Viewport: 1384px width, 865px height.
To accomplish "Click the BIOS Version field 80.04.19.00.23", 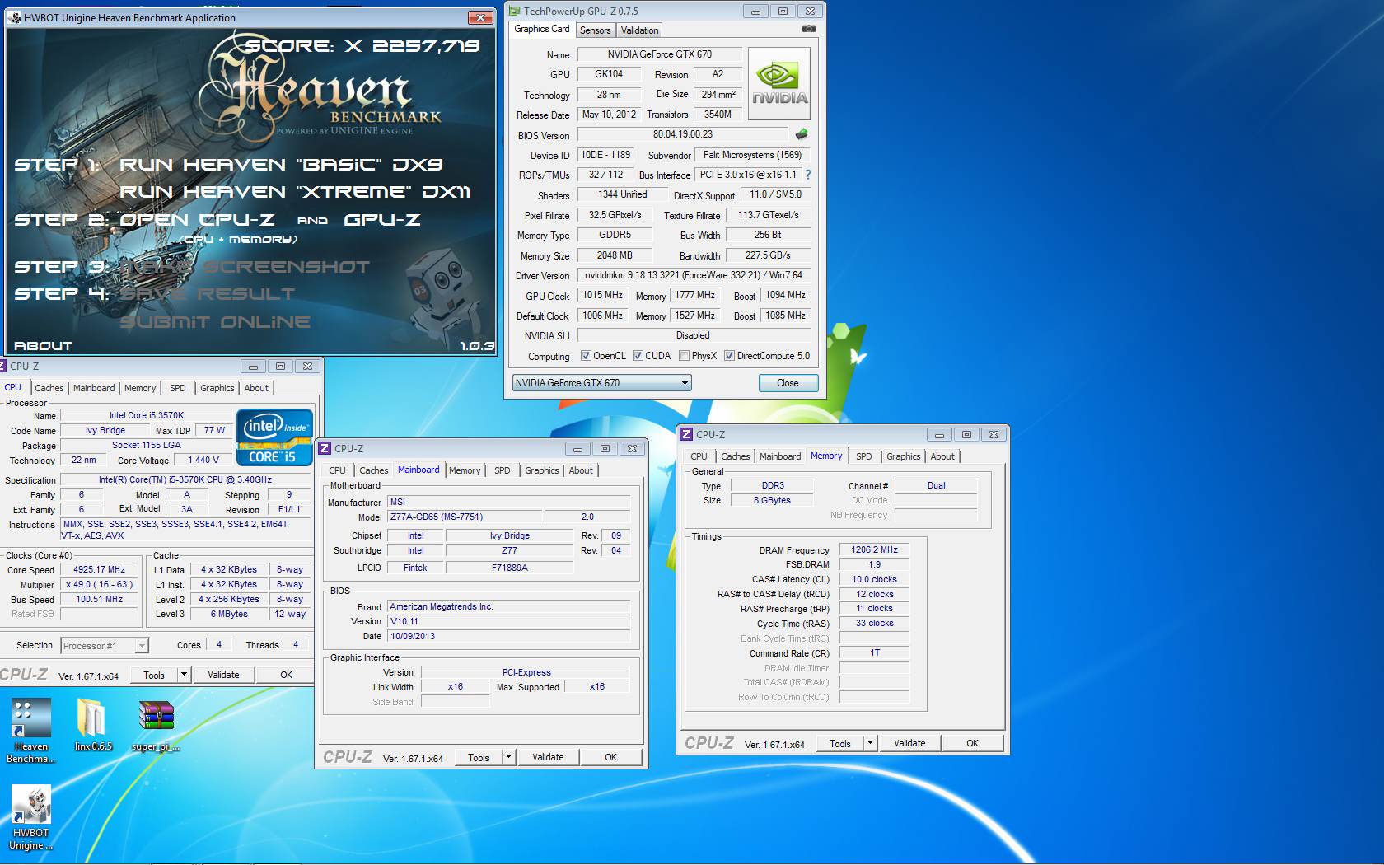I will 683,134.
